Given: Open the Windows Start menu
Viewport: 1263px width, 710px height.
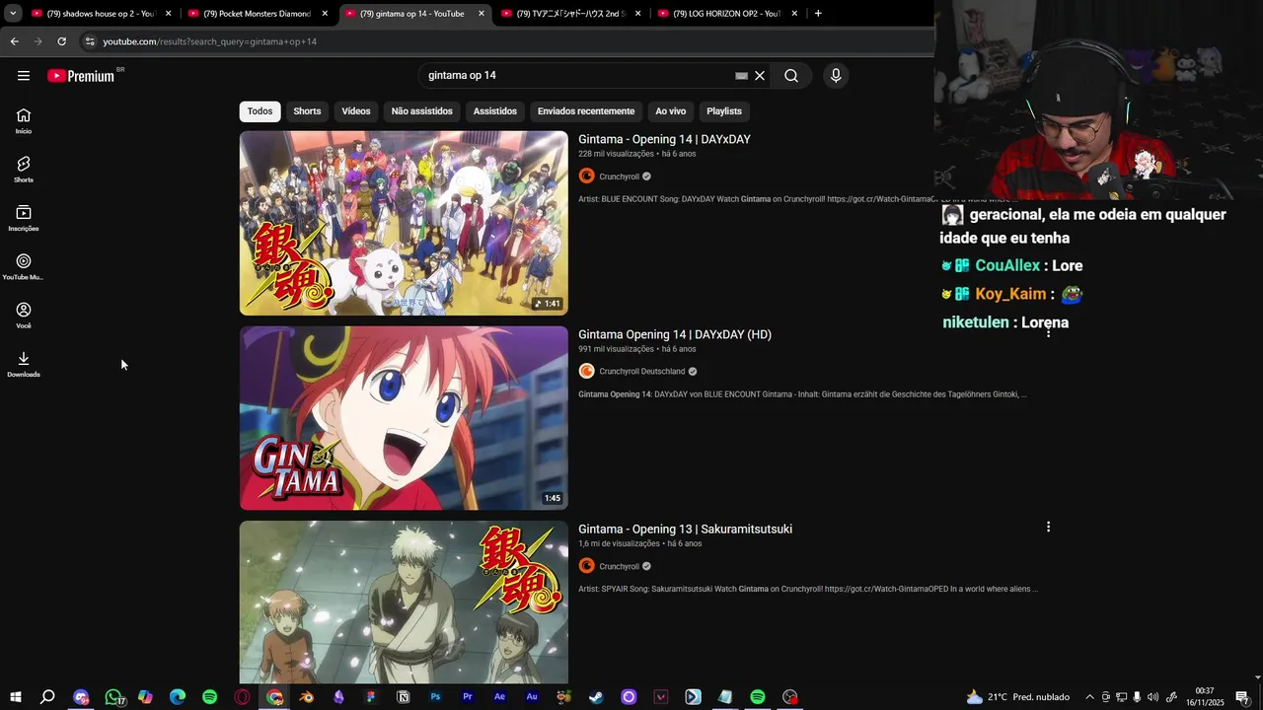Looking at the screenshot, I should [x=16, y=697].
